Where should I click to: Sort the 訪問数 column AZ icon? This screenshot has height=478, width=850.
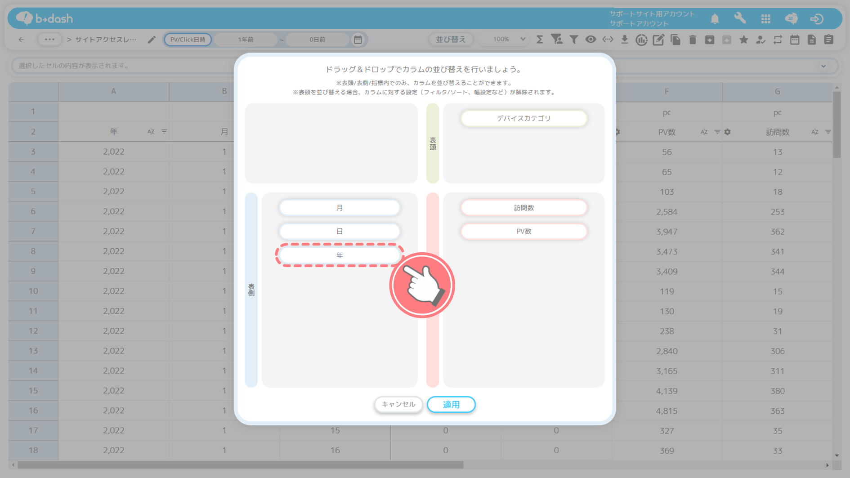coord(814,132)
